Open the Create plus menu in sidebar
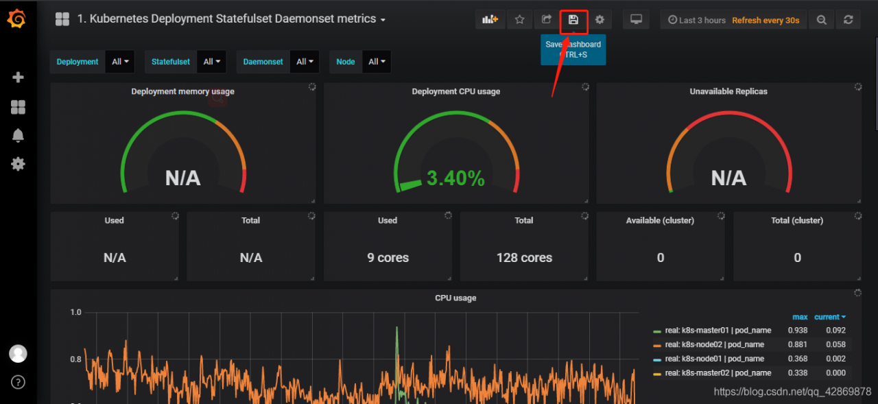 click(x=19, y=78)
